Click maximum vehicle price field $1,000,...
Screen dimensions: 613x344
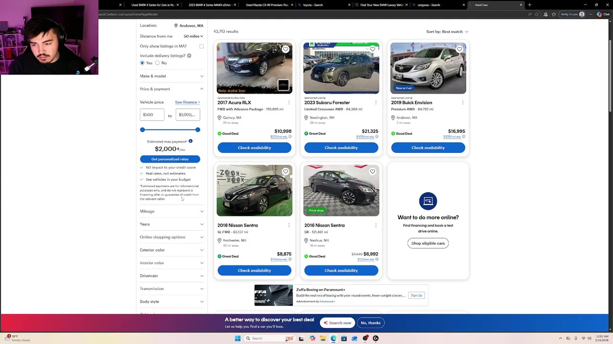[x=188, y=115]
